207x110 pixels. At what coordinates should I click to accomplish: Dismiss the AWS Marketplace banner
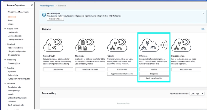pos(203,13)
